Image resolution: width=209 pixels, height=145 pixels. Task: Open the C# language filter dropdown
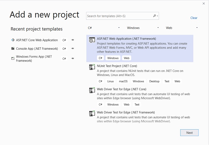[x=104, y=28]
